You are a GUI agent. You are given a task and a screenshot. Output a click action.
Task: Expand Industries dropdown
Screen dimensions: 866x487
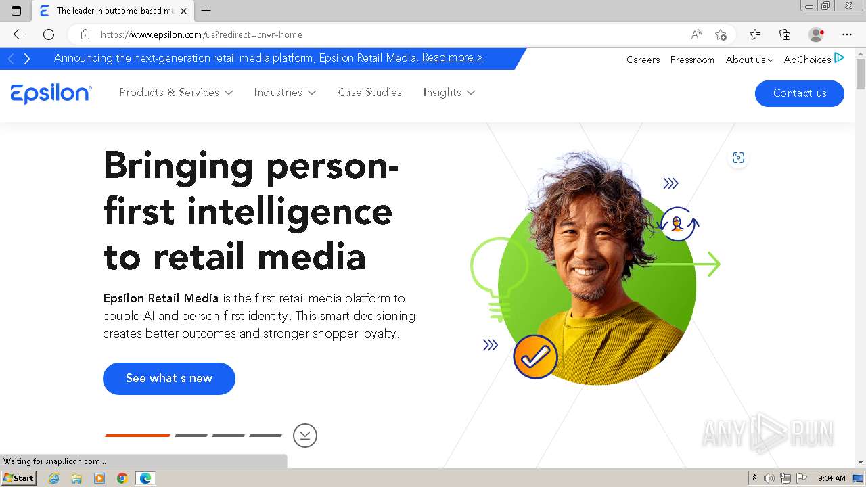click(x=285, y=92)
